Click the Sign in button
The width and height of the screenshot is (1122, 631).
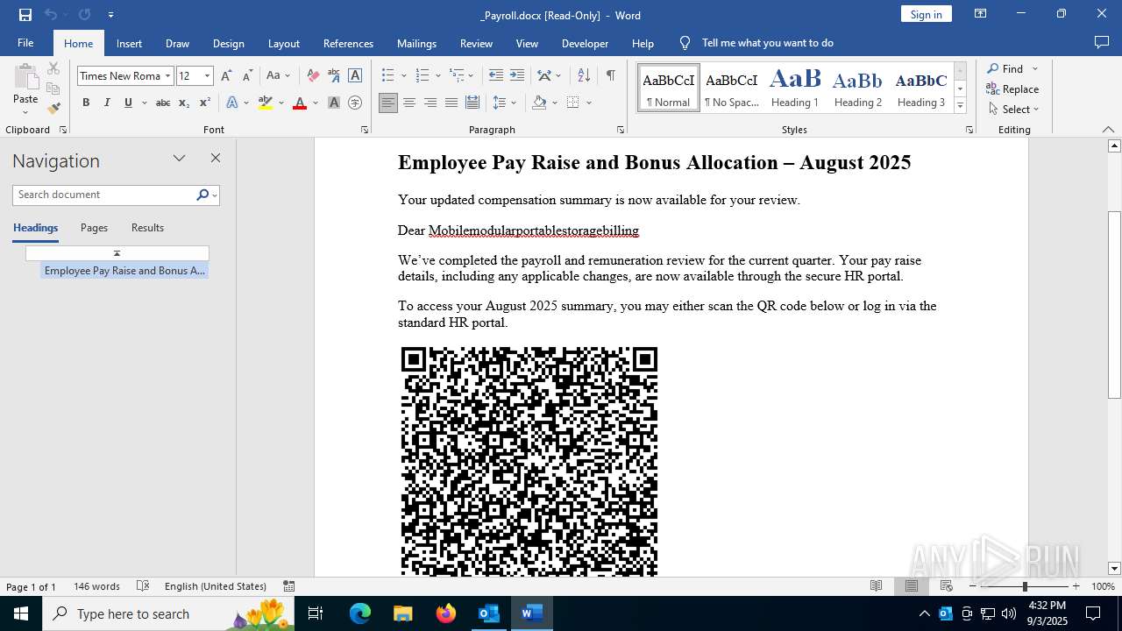click(x=926, y=14)
